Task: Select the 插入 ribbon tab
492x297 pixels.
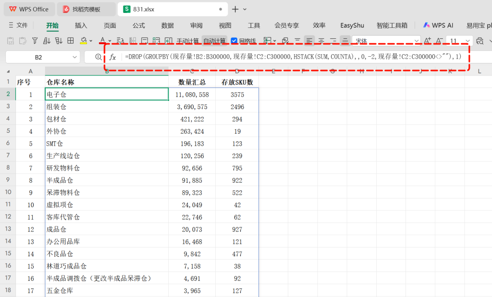Action: click(81, 25)
